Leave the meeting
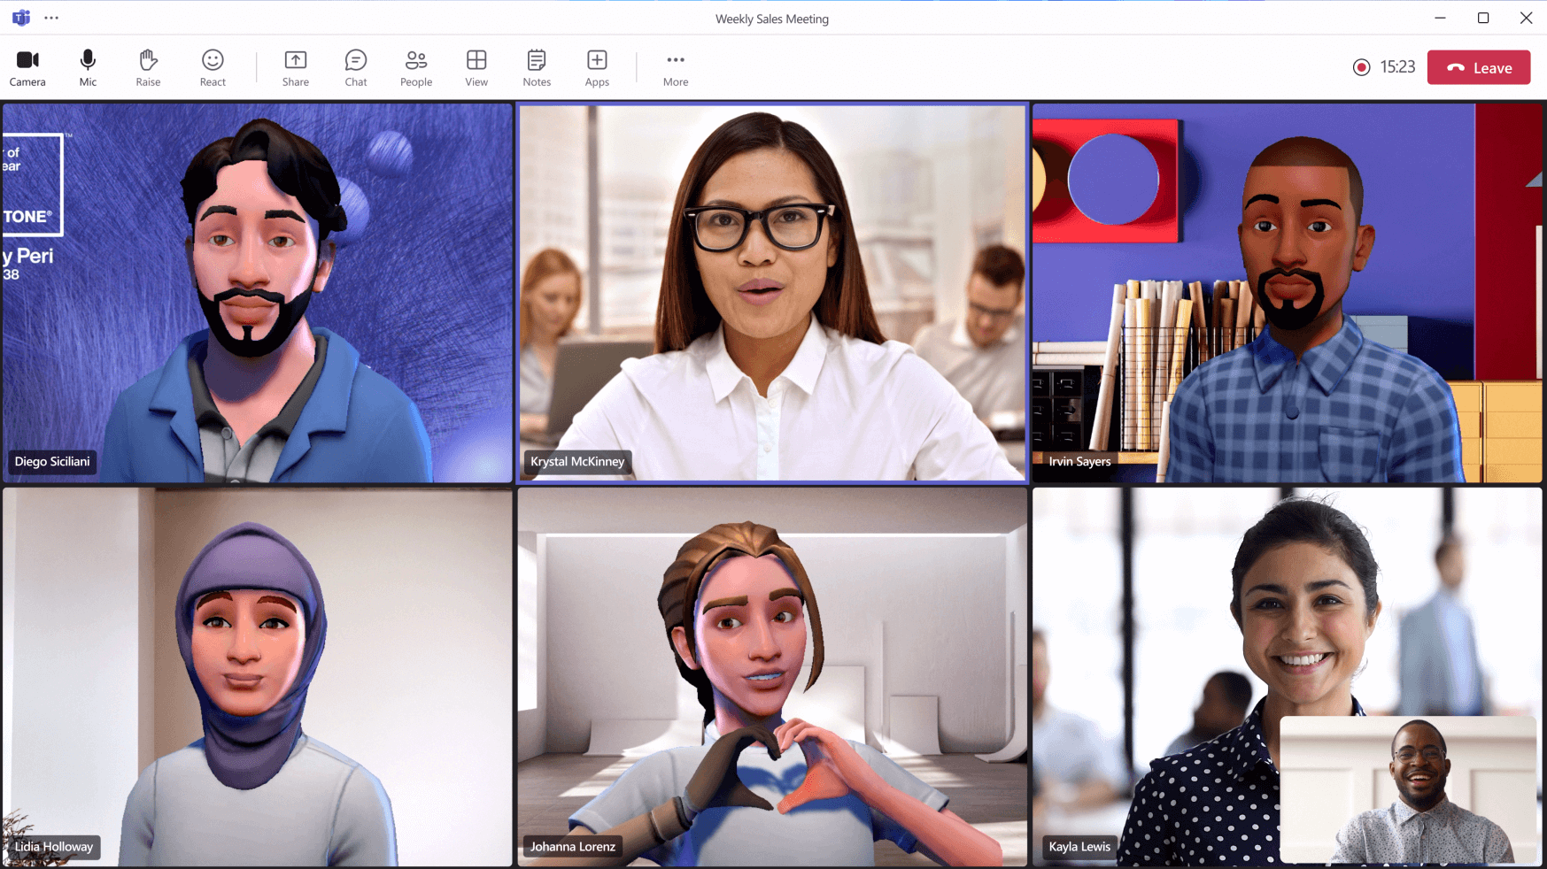1547x869 pixels. (x=1478, y=66)
